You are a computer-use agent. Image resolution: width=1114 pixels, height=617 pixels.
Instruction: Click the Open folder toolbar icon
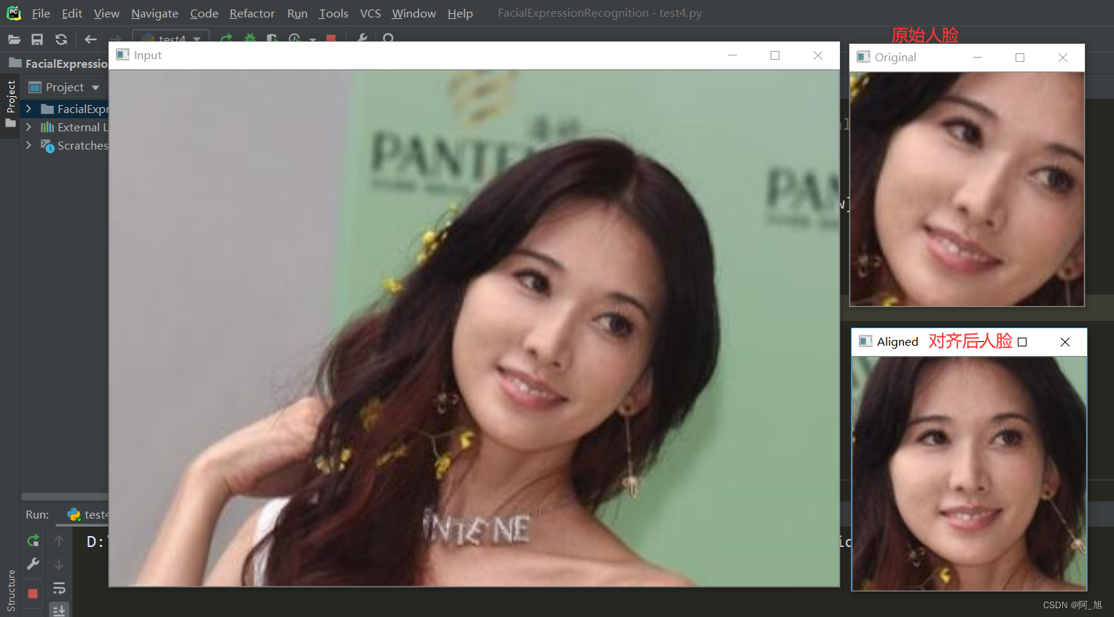coord(14,39)
